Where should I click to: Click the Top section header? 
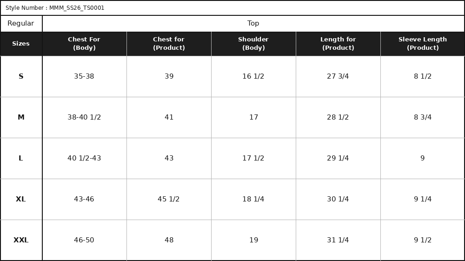click(253, 23)
